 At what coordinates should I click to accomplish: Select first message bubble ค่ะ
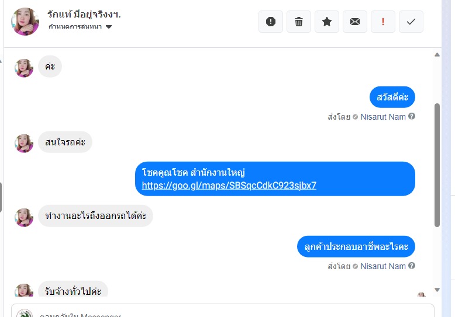(50, 67)
